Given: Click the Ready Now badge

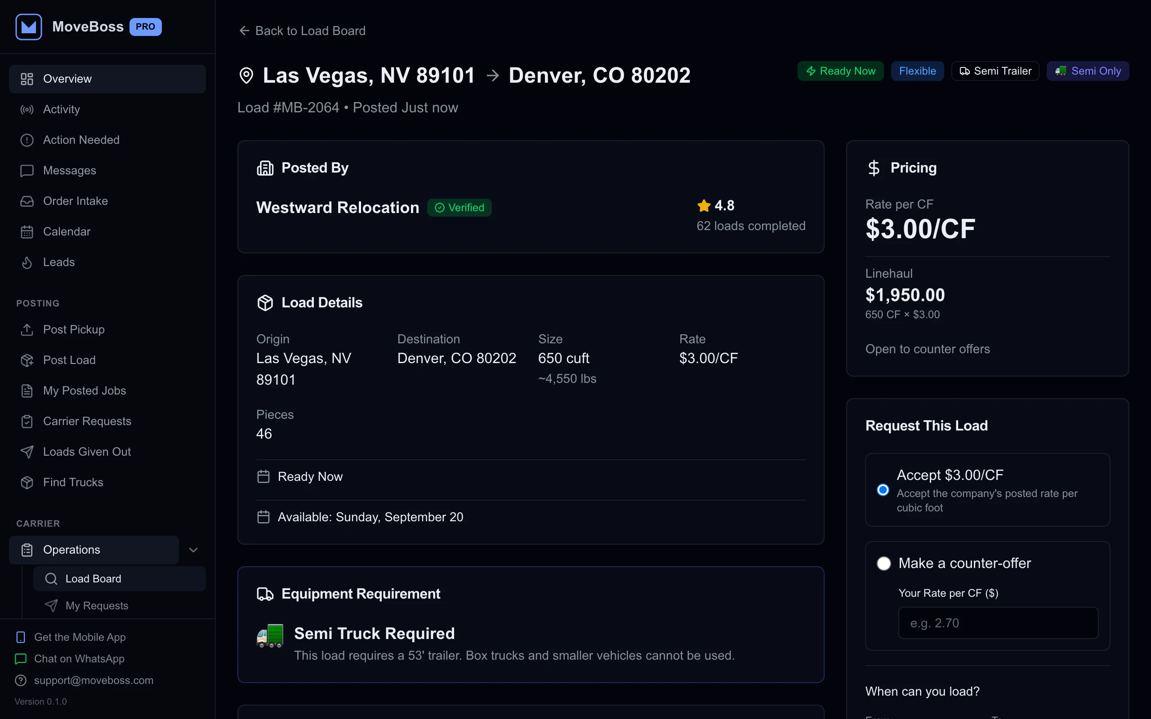Looking at the screenshot, I should tap(840, 71).
